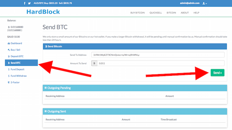Screen dimensions: 232x130
Task: Click the HardBlock logo
Action: (43, 12)
